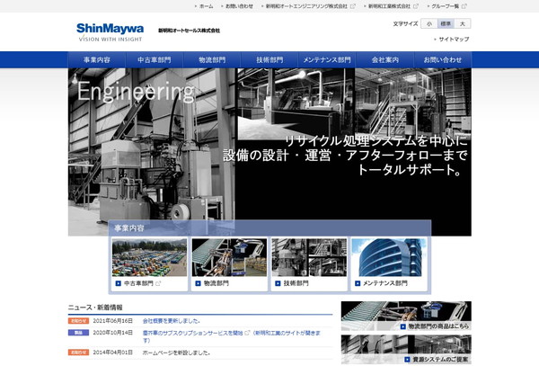Open the お問い合わせ link in top utility bar
The image size is (539, 366).
click(239, 6)
